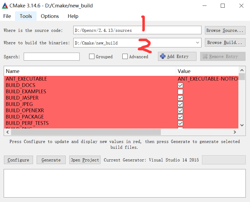Screen dimensions: 250x202
Task: Click the CMake logo icon in title bar
Action: click(x=5, y=6)
